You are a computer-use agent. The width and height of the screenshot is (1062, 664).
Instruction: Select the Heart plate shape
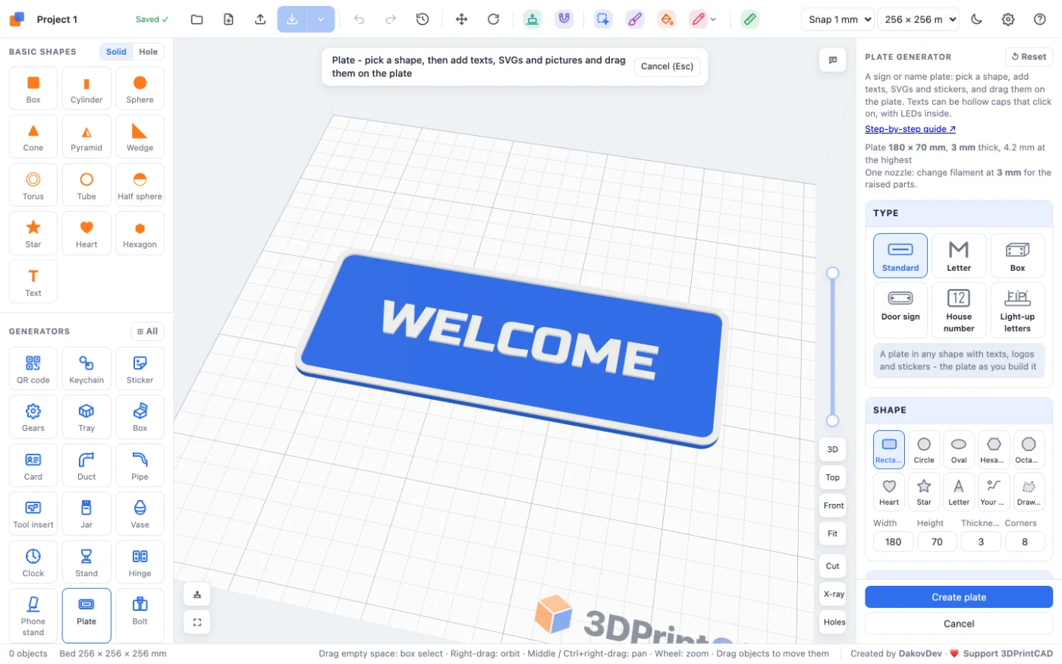889,491
